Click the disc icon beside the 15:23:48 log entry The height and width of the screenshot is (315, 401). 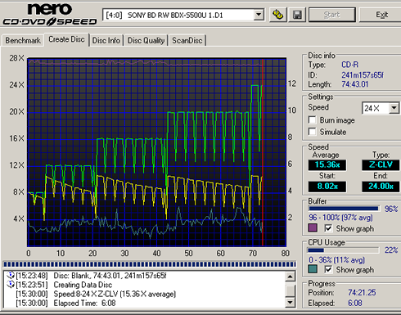click(11, 275)
